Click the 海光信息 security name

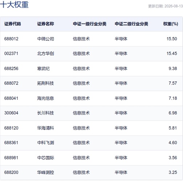coord(45,98)
